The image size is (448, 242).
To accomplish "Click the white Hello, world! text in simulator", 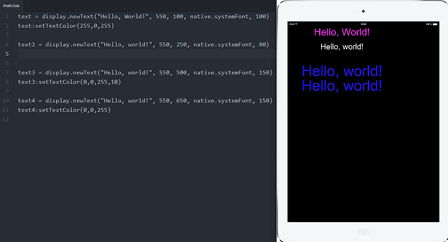I will pos(342,47).
